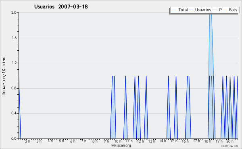Click the '6 h' x-axis label
Viewport: 242px width, 149px height.
(x=73, y=141)
